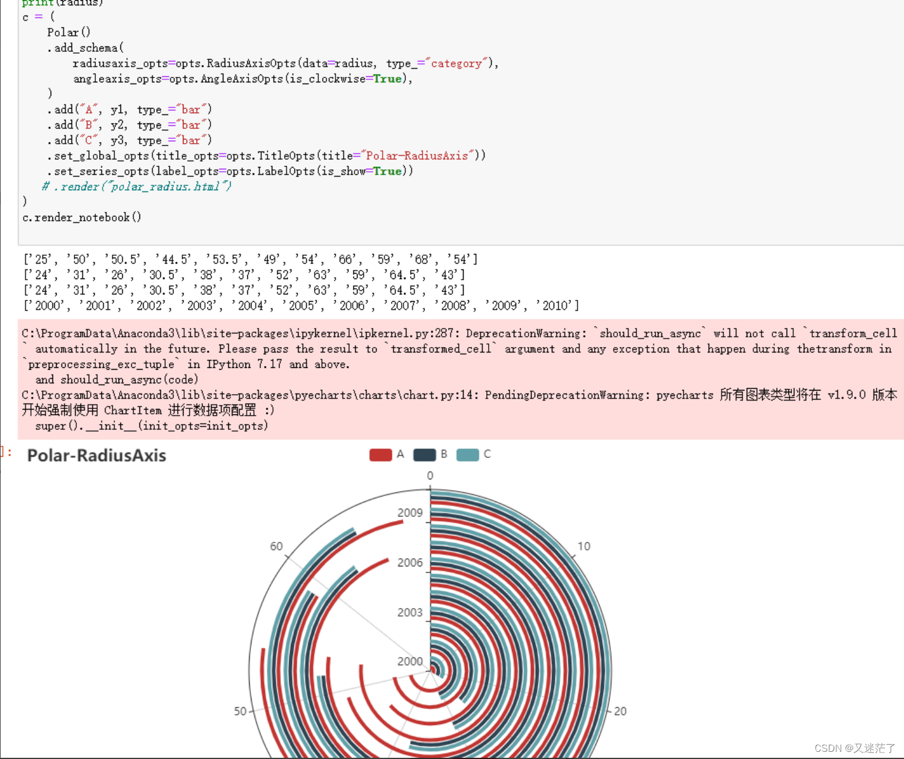This screenshot has width=904, height=759.
Task: Click the 2006 radius axis label
Action: pos(409,562)
